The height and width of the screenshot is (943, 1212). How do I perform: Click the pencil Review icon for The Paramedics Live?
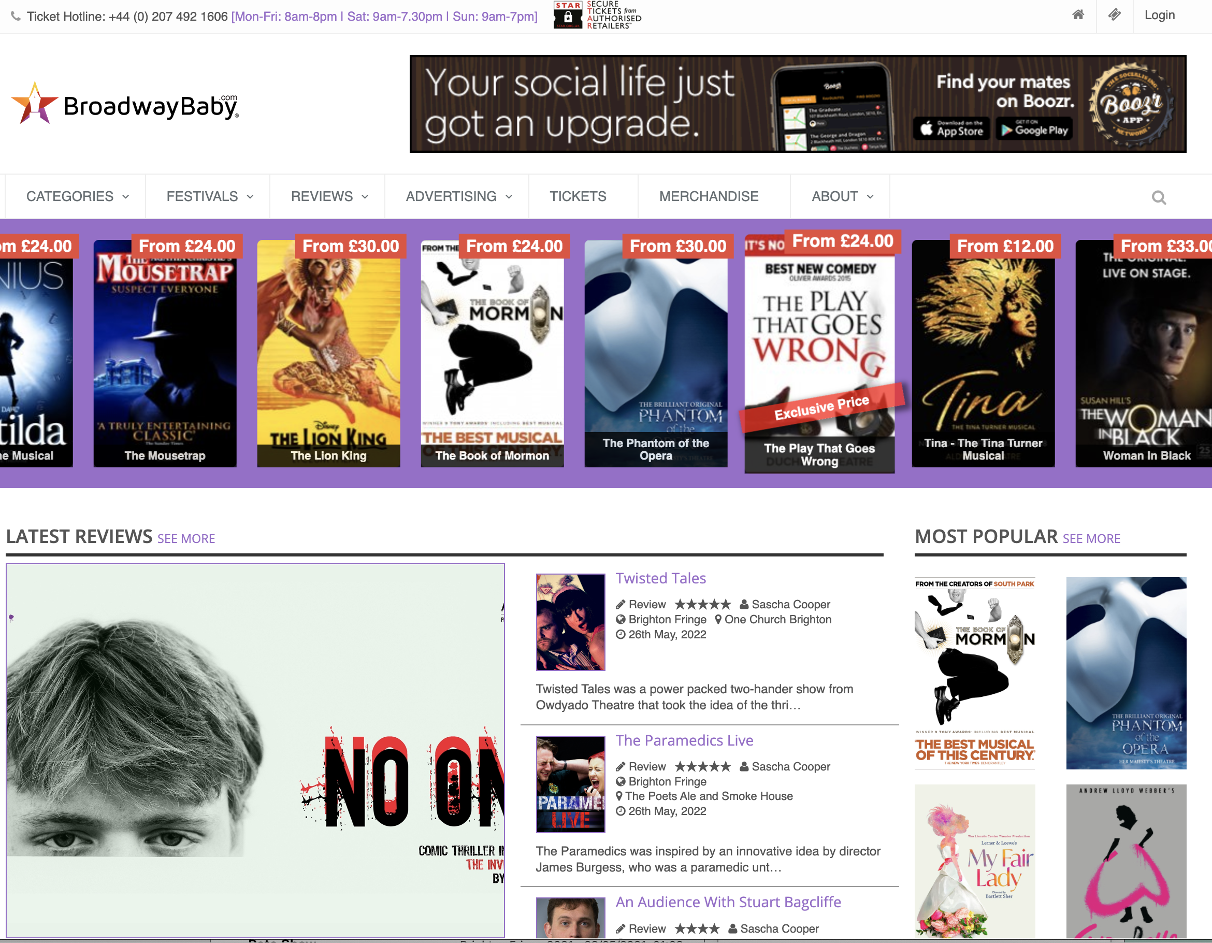(621, 766)
